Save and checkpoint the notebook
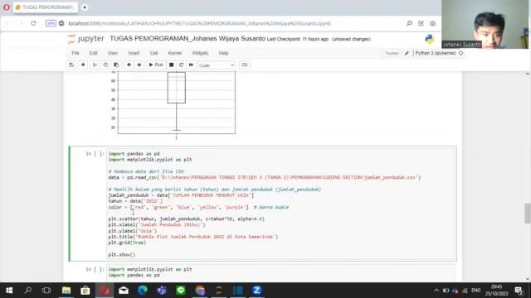This screenshot has width=531, height=298. coord(71,65)
